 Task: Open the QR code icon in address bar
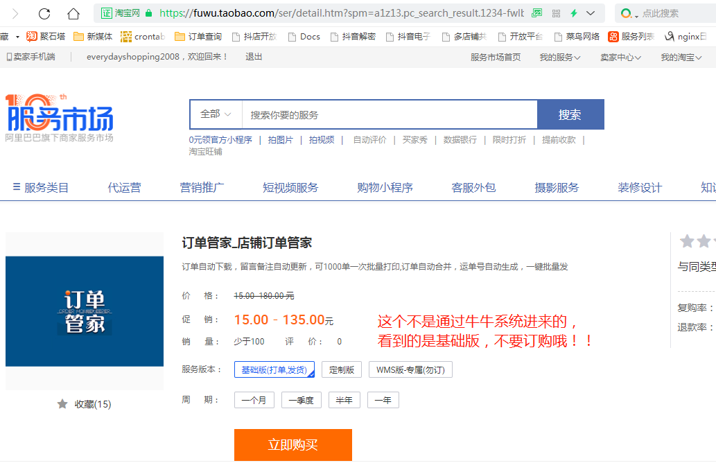coord(556,14)
